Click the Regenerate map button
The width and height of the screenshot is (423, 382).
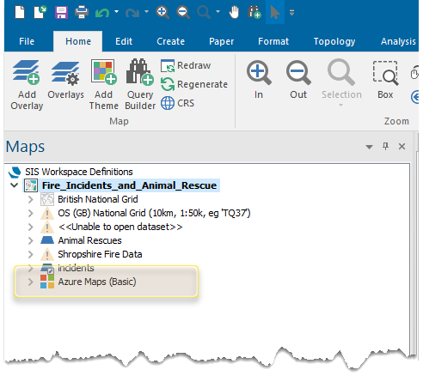tap(194, 84)
